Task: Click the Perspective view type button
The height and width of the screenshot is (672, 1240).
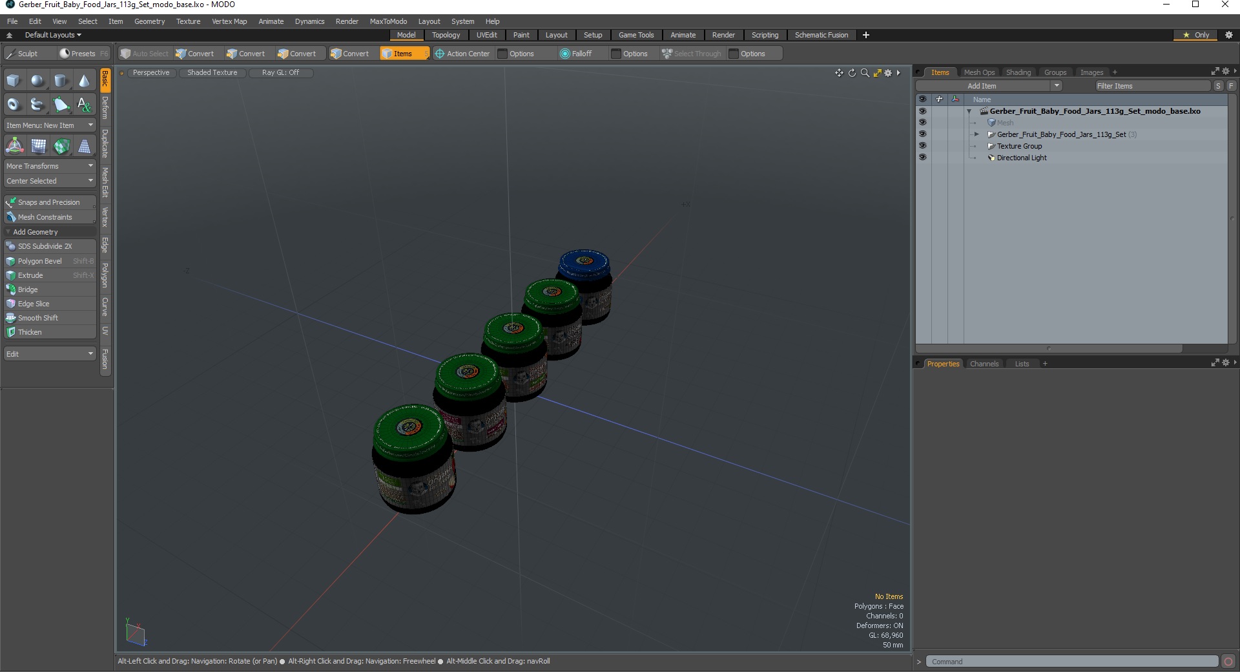Action: [151, 72]
